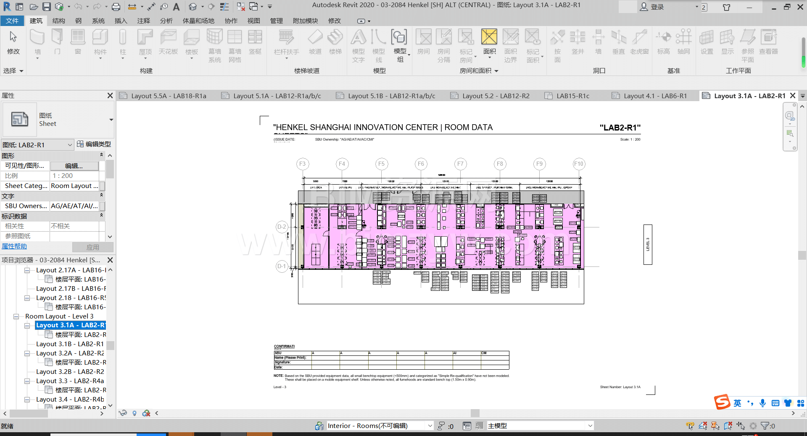Image resolution: width=807 pixels, height=436 pixels.
Task: Select the Mullion tool
Action: (255, 42)
